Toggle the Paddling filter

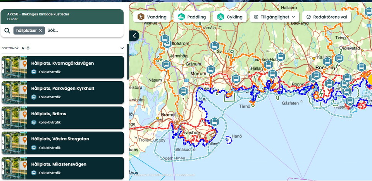tap(192, 17)
